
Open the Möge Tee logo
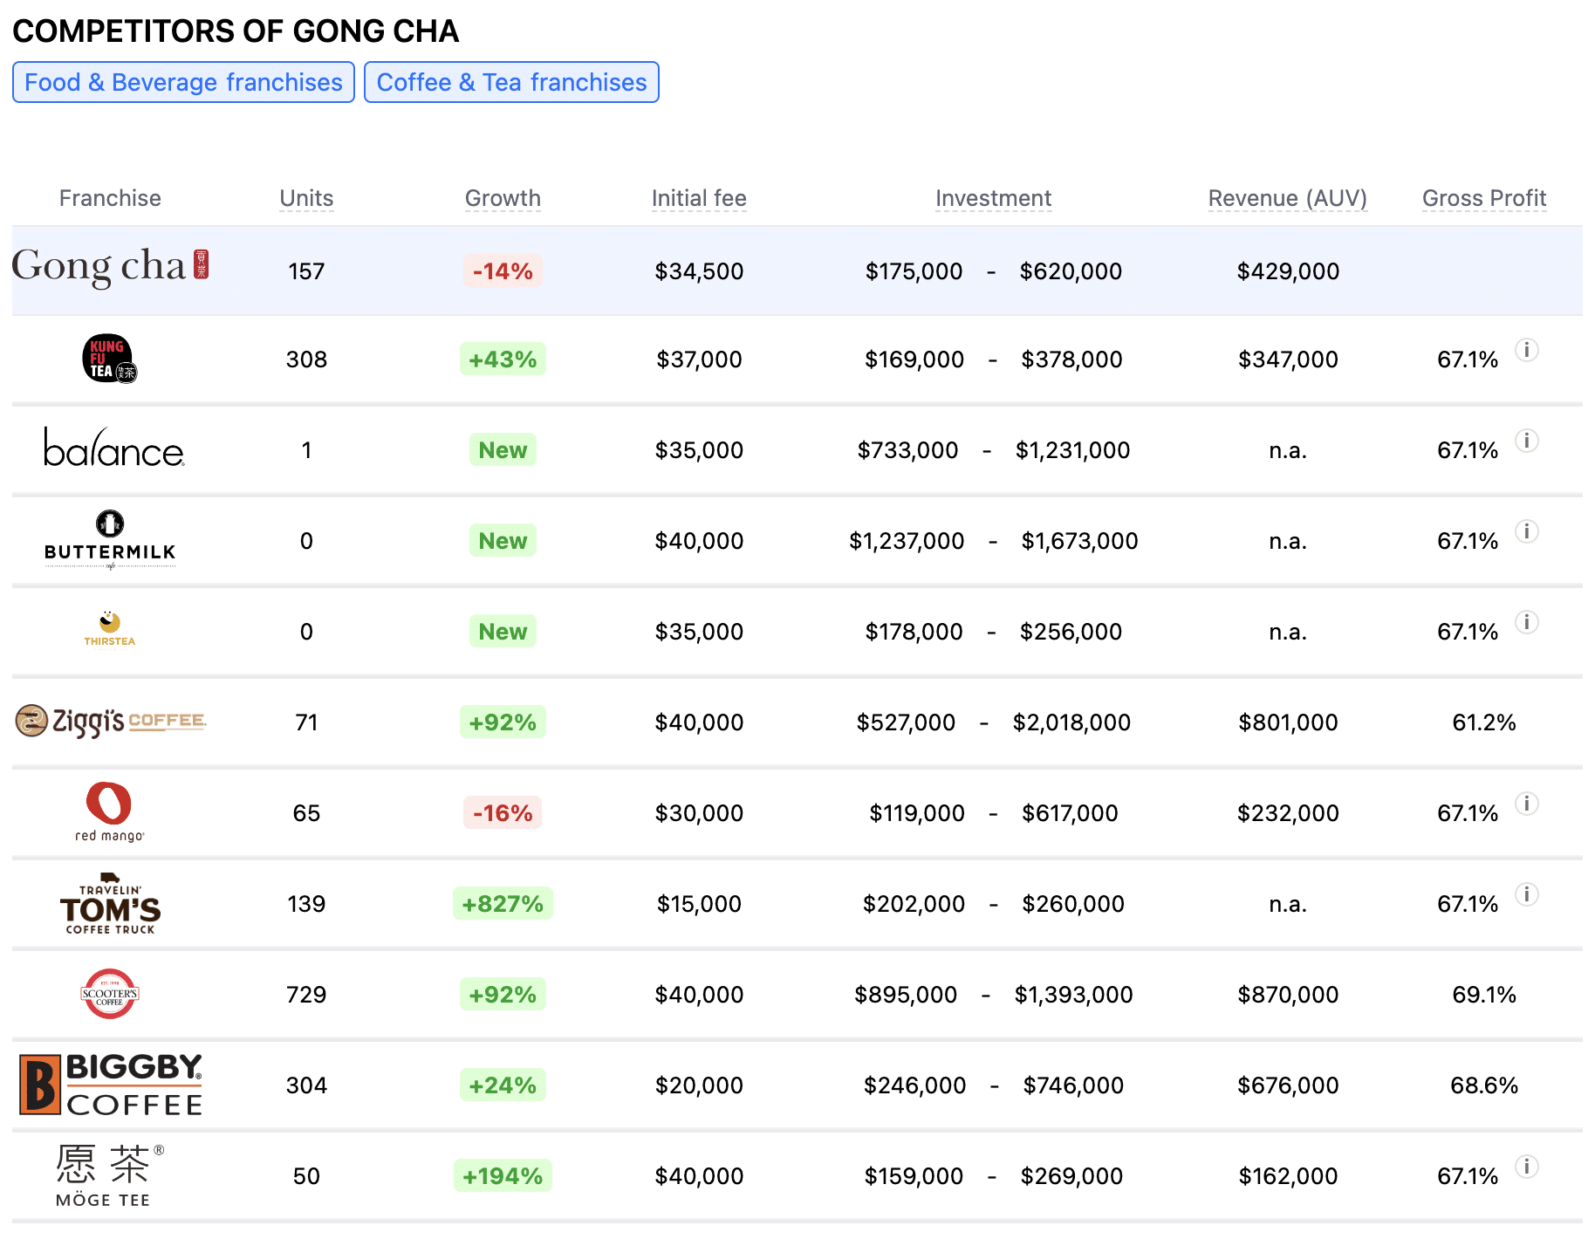[x=109, y=1175]
